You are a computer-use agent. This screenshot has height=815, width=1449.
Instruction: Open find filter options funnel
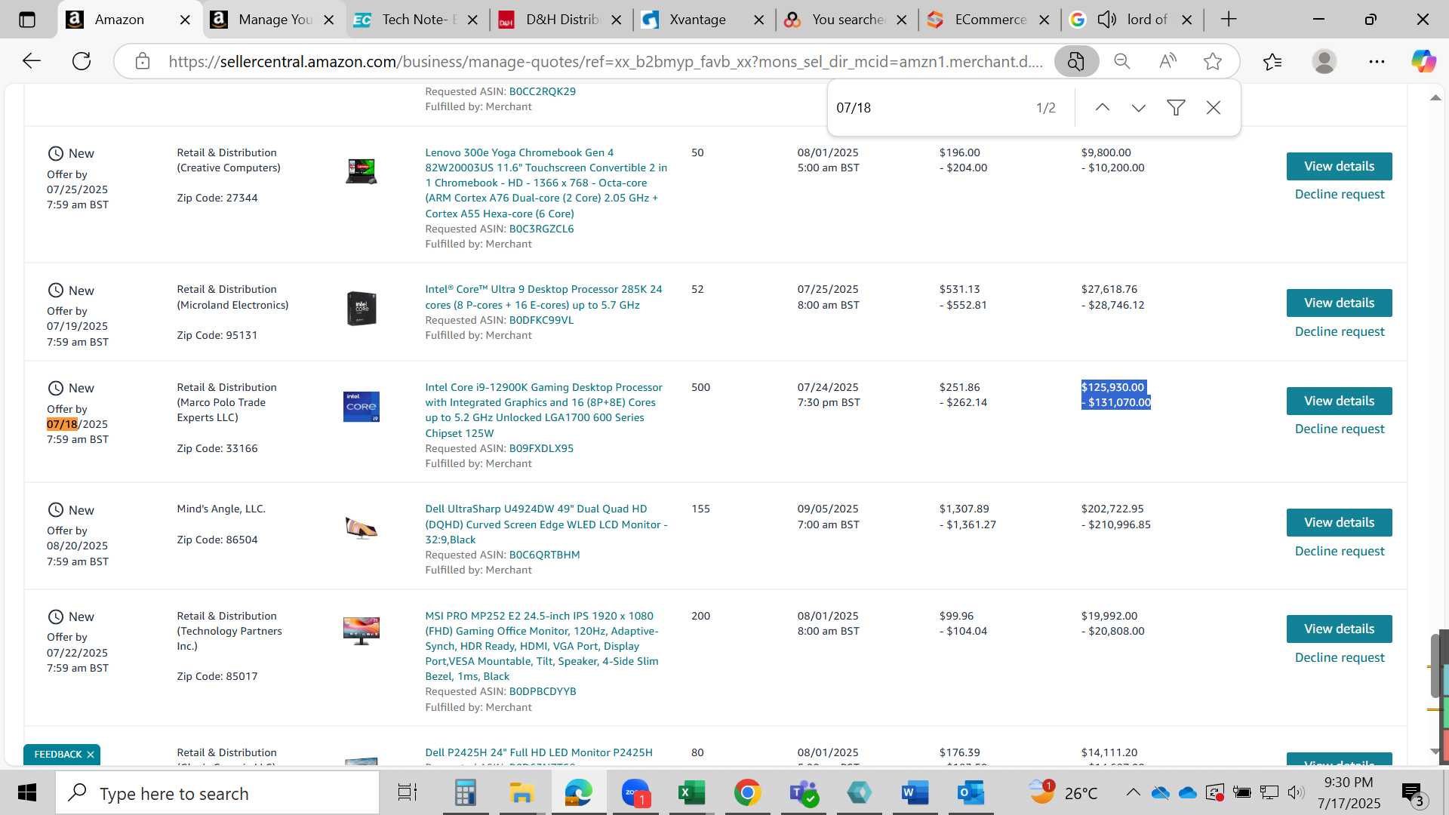click(1176, 108)
